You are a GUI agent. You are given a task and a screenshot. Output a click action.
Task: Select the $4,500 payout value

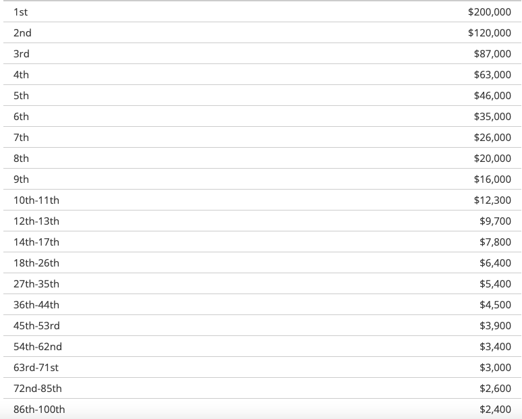point(495,305)
